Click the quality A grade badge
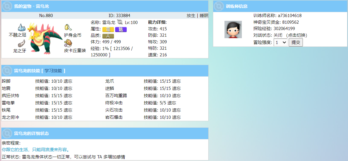The height and width of the screenshot is (161, 348). 108,36
